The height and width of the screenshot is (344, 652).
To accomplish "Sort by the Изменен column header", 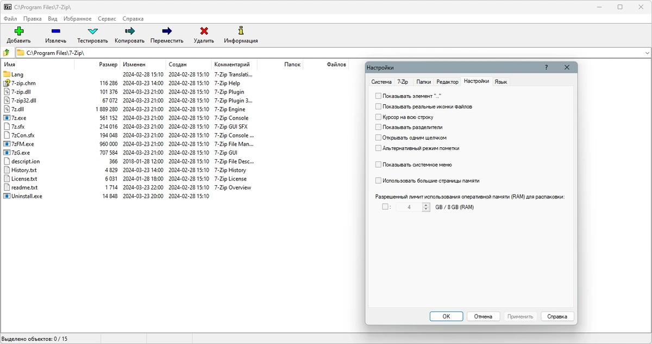I will click(x=142, y=65).
